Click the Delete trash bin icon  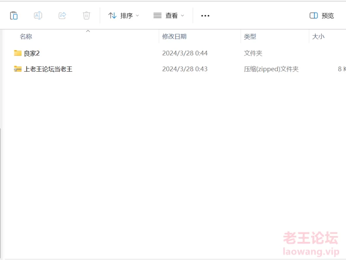click(86, 16)
